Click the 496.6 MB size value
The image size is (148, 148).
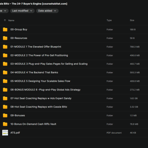coord(135,55)
